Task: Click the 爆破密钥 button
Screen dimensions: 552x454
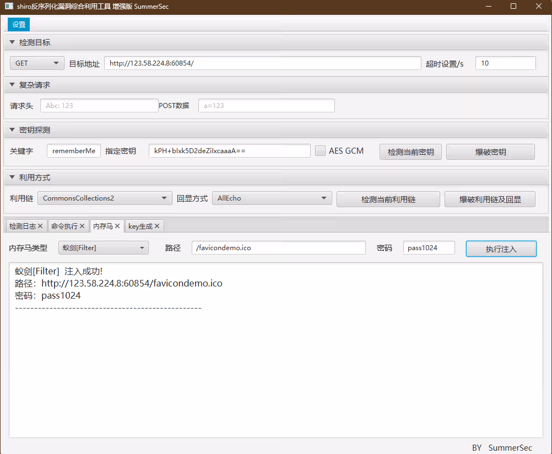Action: click(490, 152)
